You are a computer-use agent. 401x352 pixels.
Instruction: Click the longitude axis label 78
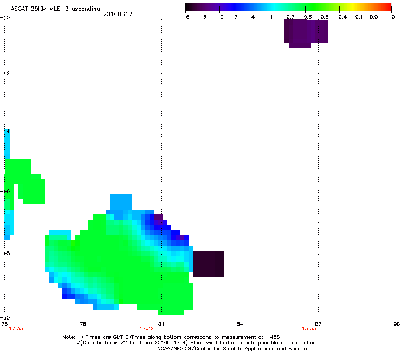coord(83,324)
